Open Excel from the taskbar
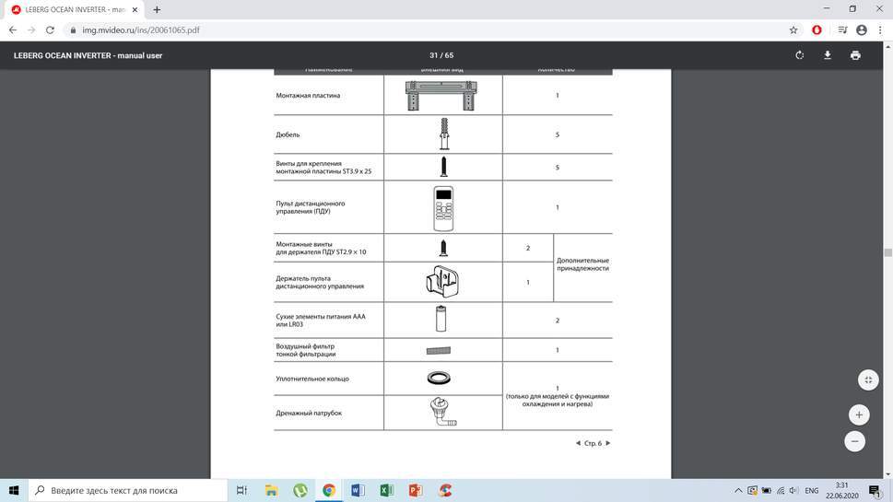Viewport: 893px width, 502px height. [386, 490]
